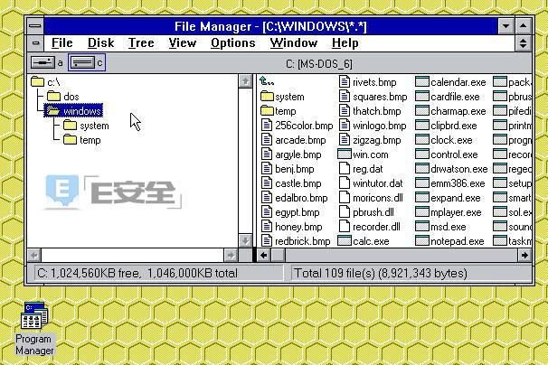Select charmap.exe program

click(450, 111)
